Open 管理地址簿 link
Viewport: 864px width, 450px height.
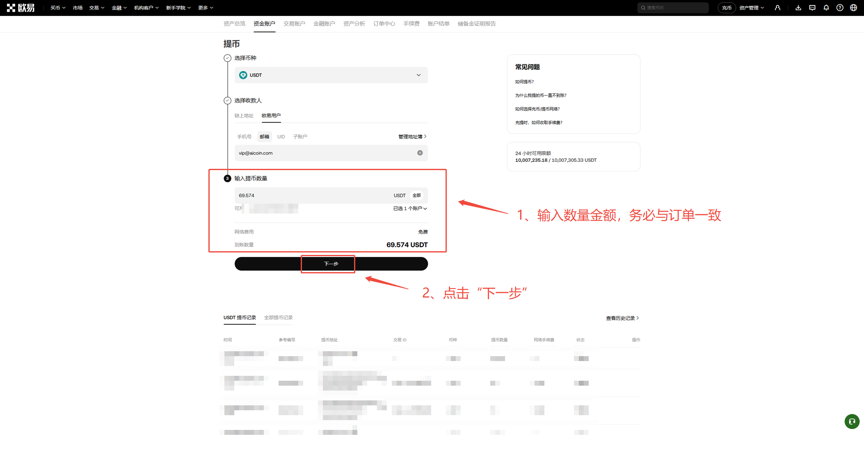412,136
